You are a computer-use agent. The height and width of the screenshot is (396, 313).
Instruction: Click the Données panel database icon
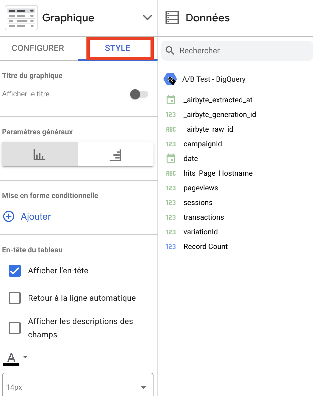[172, 18]
